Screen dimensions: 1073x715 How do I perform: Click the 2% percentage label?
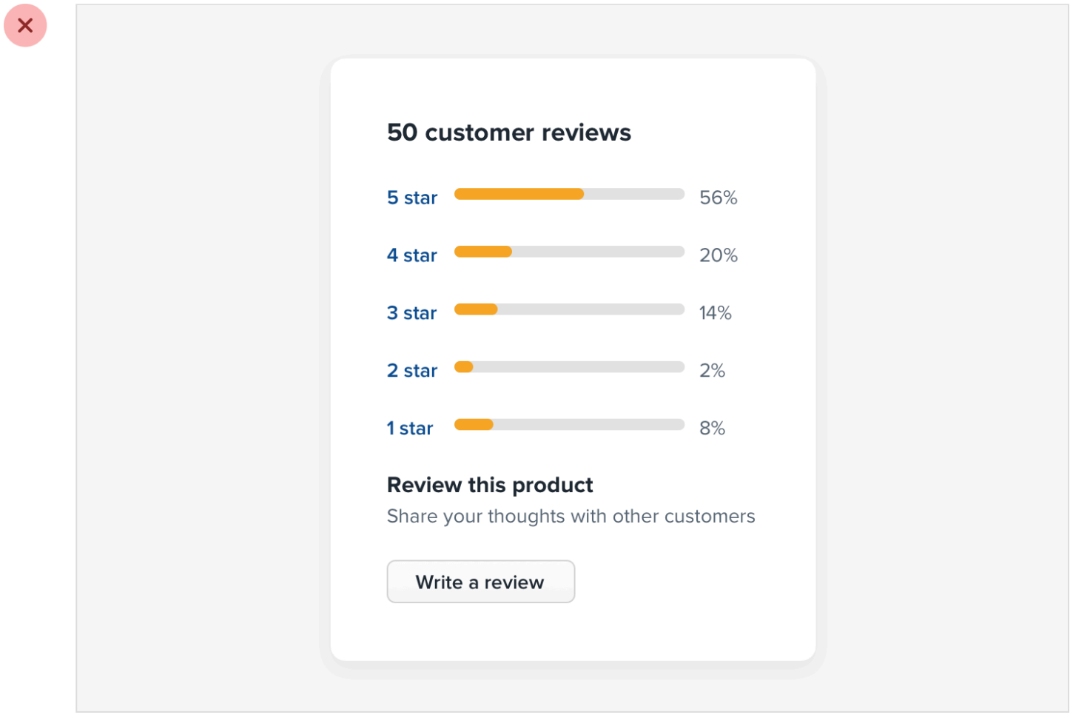[712, 371]
